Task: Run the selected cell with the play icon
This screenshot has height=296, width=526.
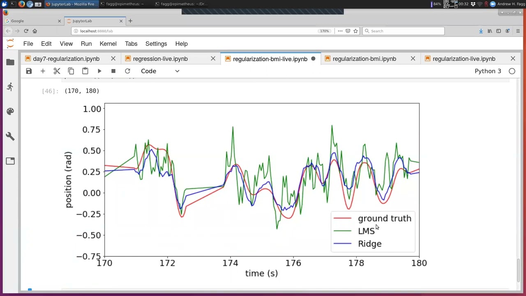Action: click(99, 71)
